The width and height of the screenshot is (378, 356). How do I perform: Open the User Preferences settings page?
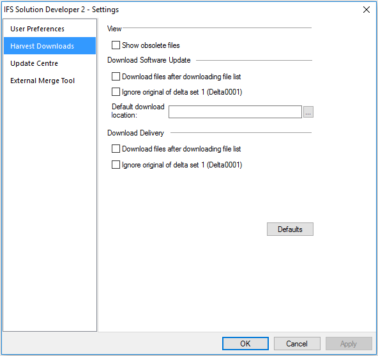50,29
